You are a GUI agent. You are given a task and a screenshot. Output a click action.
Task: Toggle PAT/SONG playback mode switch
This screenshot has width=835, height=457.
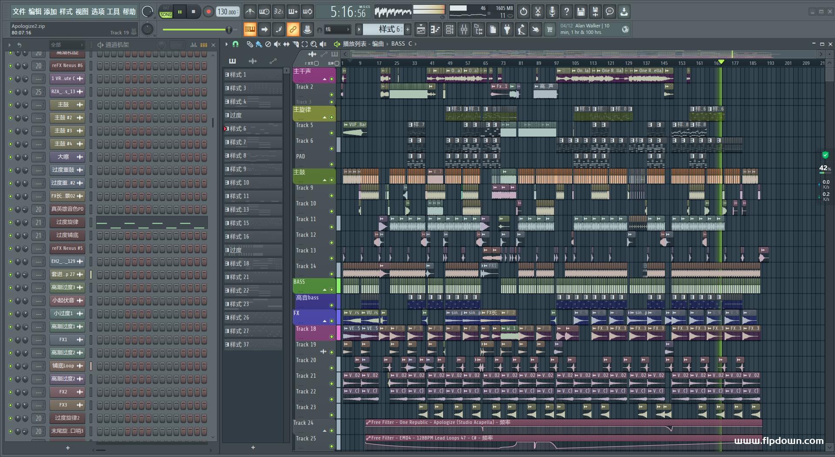[166, 12]
